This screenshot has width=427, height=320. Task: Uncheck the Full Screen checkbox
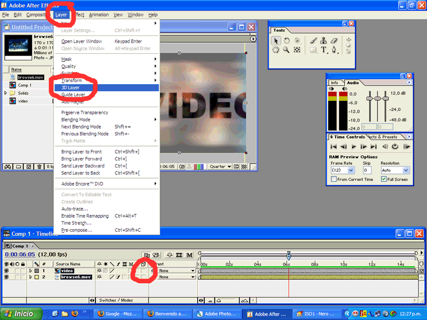tap(384, 179)
